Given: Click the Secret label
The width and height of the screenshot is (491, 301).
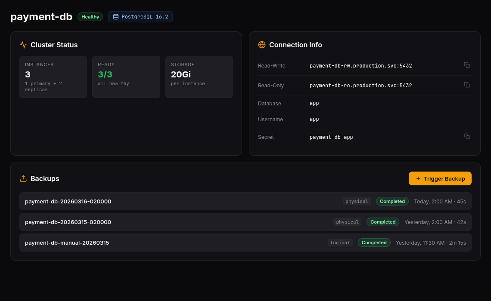Looking at the screenshot, I should click(266, 137).
